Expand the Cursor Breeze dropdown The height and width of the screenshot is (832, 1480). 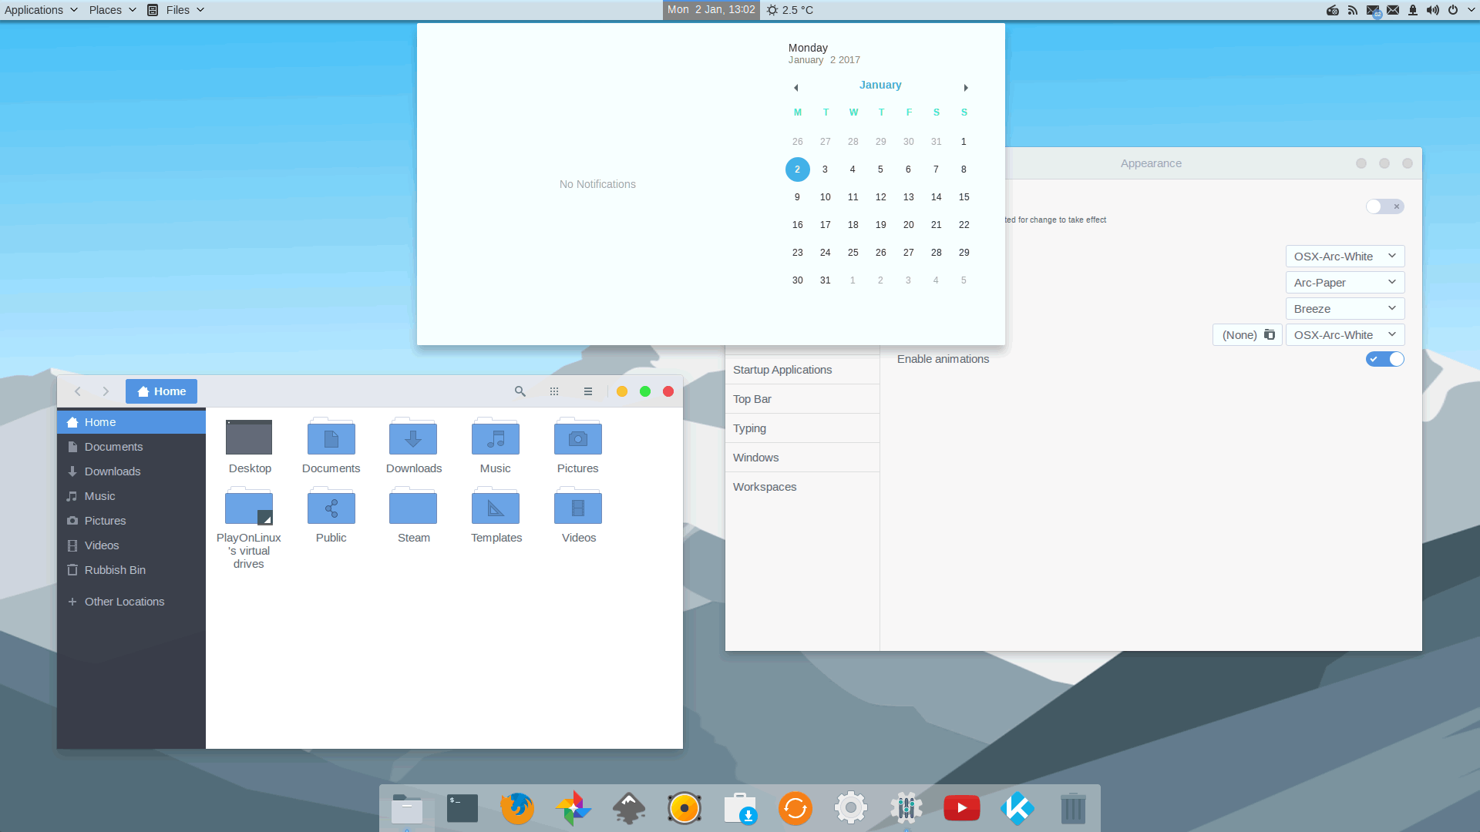1344,308
